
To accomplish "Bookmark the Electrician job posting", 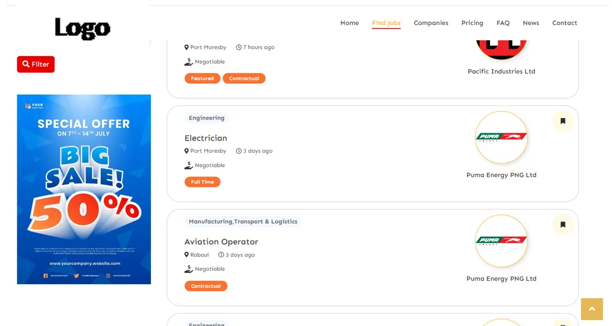I will click(x=563, y=121).
